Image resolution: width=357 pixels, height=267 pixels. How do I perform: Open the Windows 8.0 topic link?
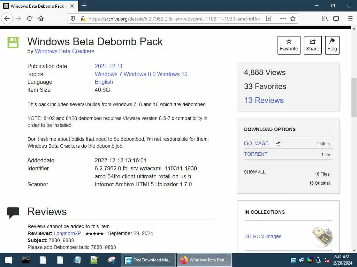[x=139, y=74]
